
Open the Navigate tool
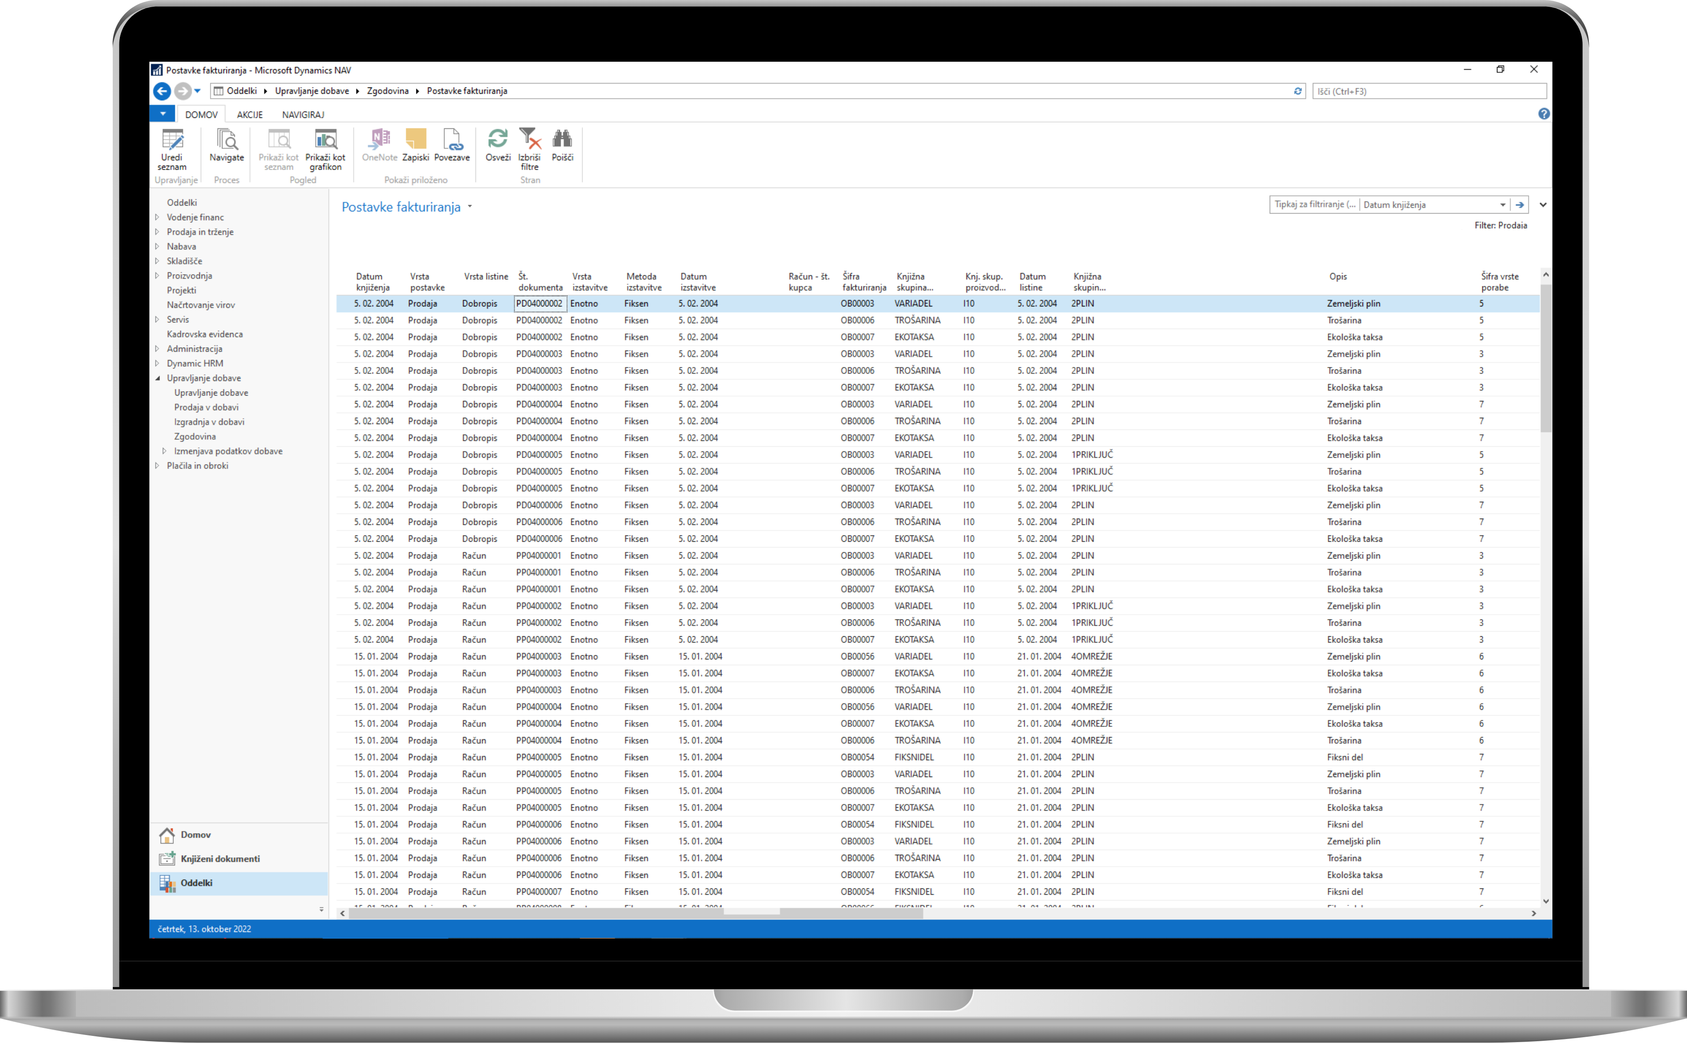[226, 146]
